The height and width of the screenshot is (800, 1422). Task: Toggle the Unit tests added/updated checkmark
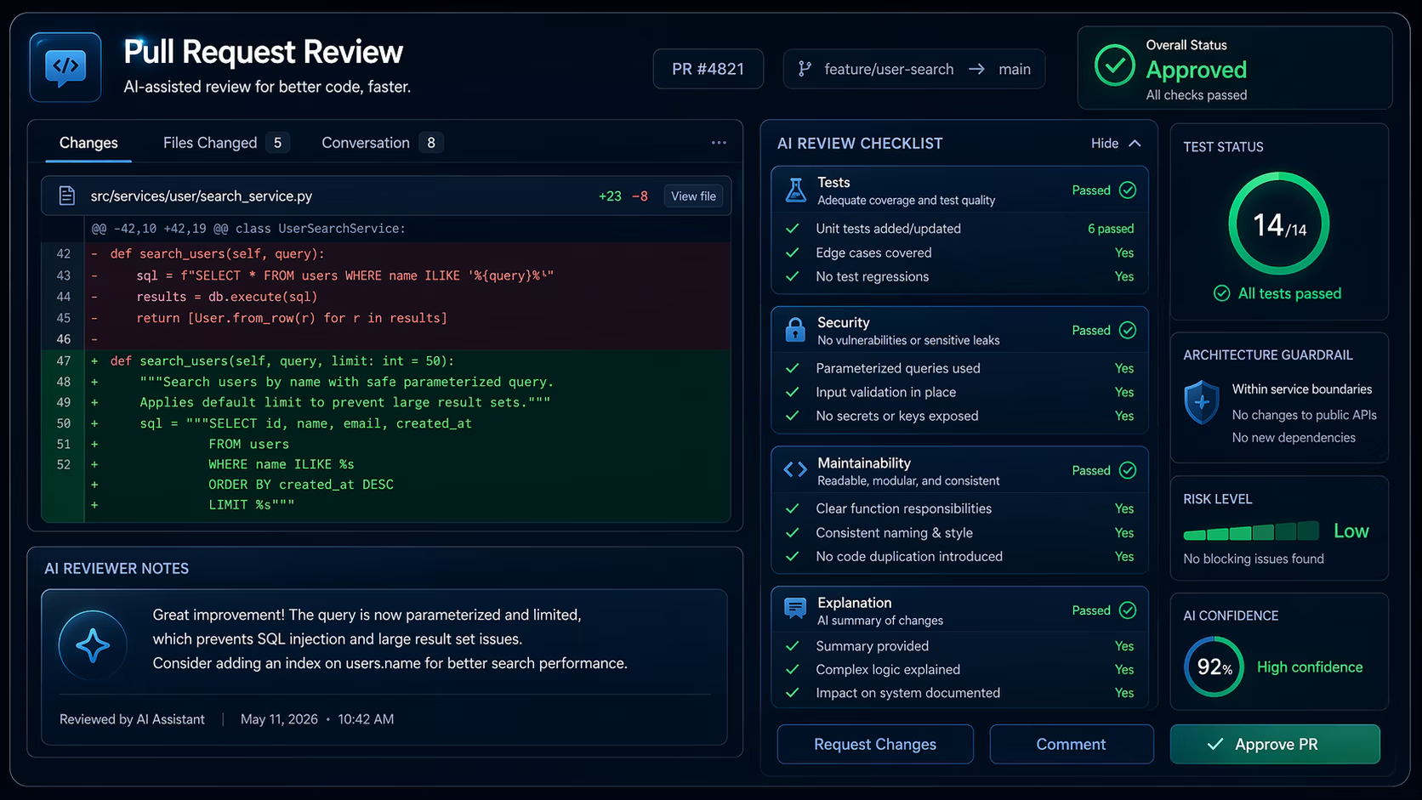[793, 229]
